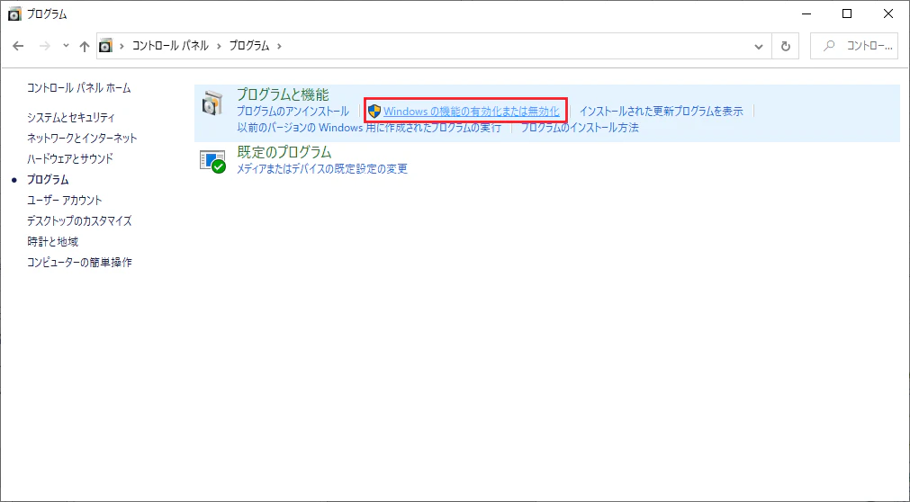Click the control panel search box
Image resolution: width=910 pixels, height=502 pixels.
coord(855,46)
